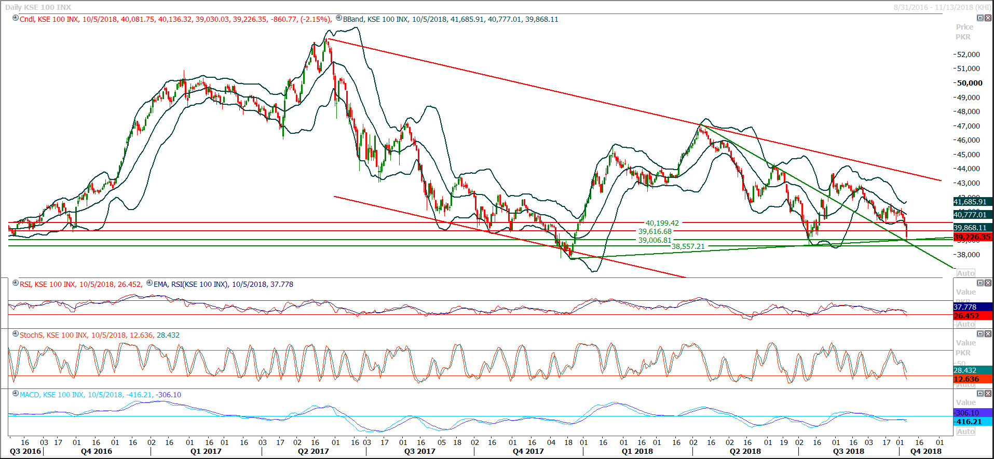This screenshot has height=459, width=994.
Task: Close the price chart panel
Action: 988,18
